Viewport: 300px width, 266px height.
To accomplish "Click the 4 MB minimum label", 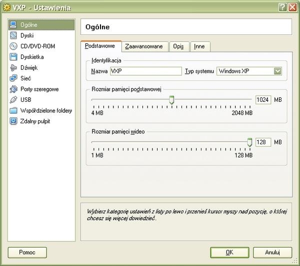I will click(x=97, y=113).
